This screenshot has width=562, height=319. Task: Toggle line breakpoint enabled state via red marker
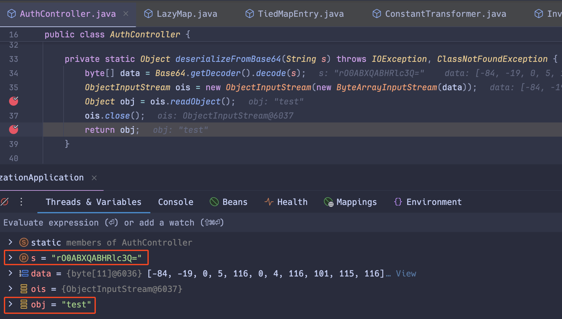(13, 101)
